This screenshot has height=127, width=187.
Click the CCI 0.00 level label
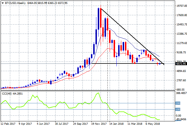(178, 116)
